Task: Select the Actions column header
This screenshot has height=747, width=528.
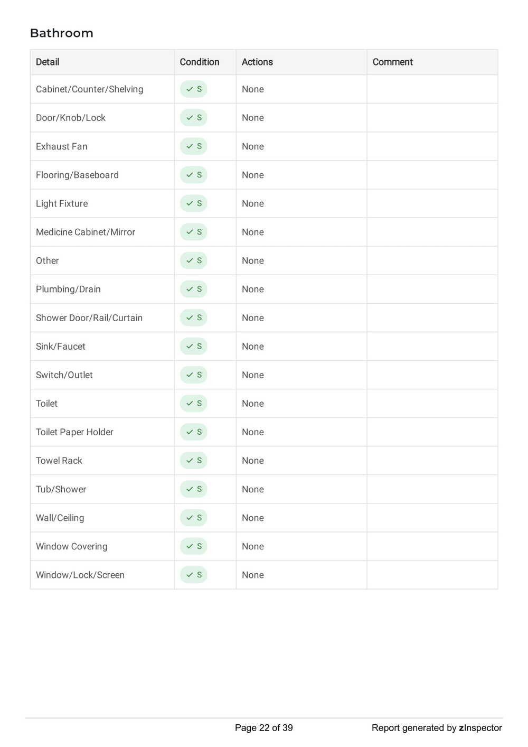Action: point(257,62)
